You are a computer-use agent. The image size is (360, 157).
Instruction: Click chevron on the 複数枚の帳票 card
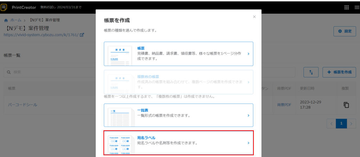click(249, 82)
